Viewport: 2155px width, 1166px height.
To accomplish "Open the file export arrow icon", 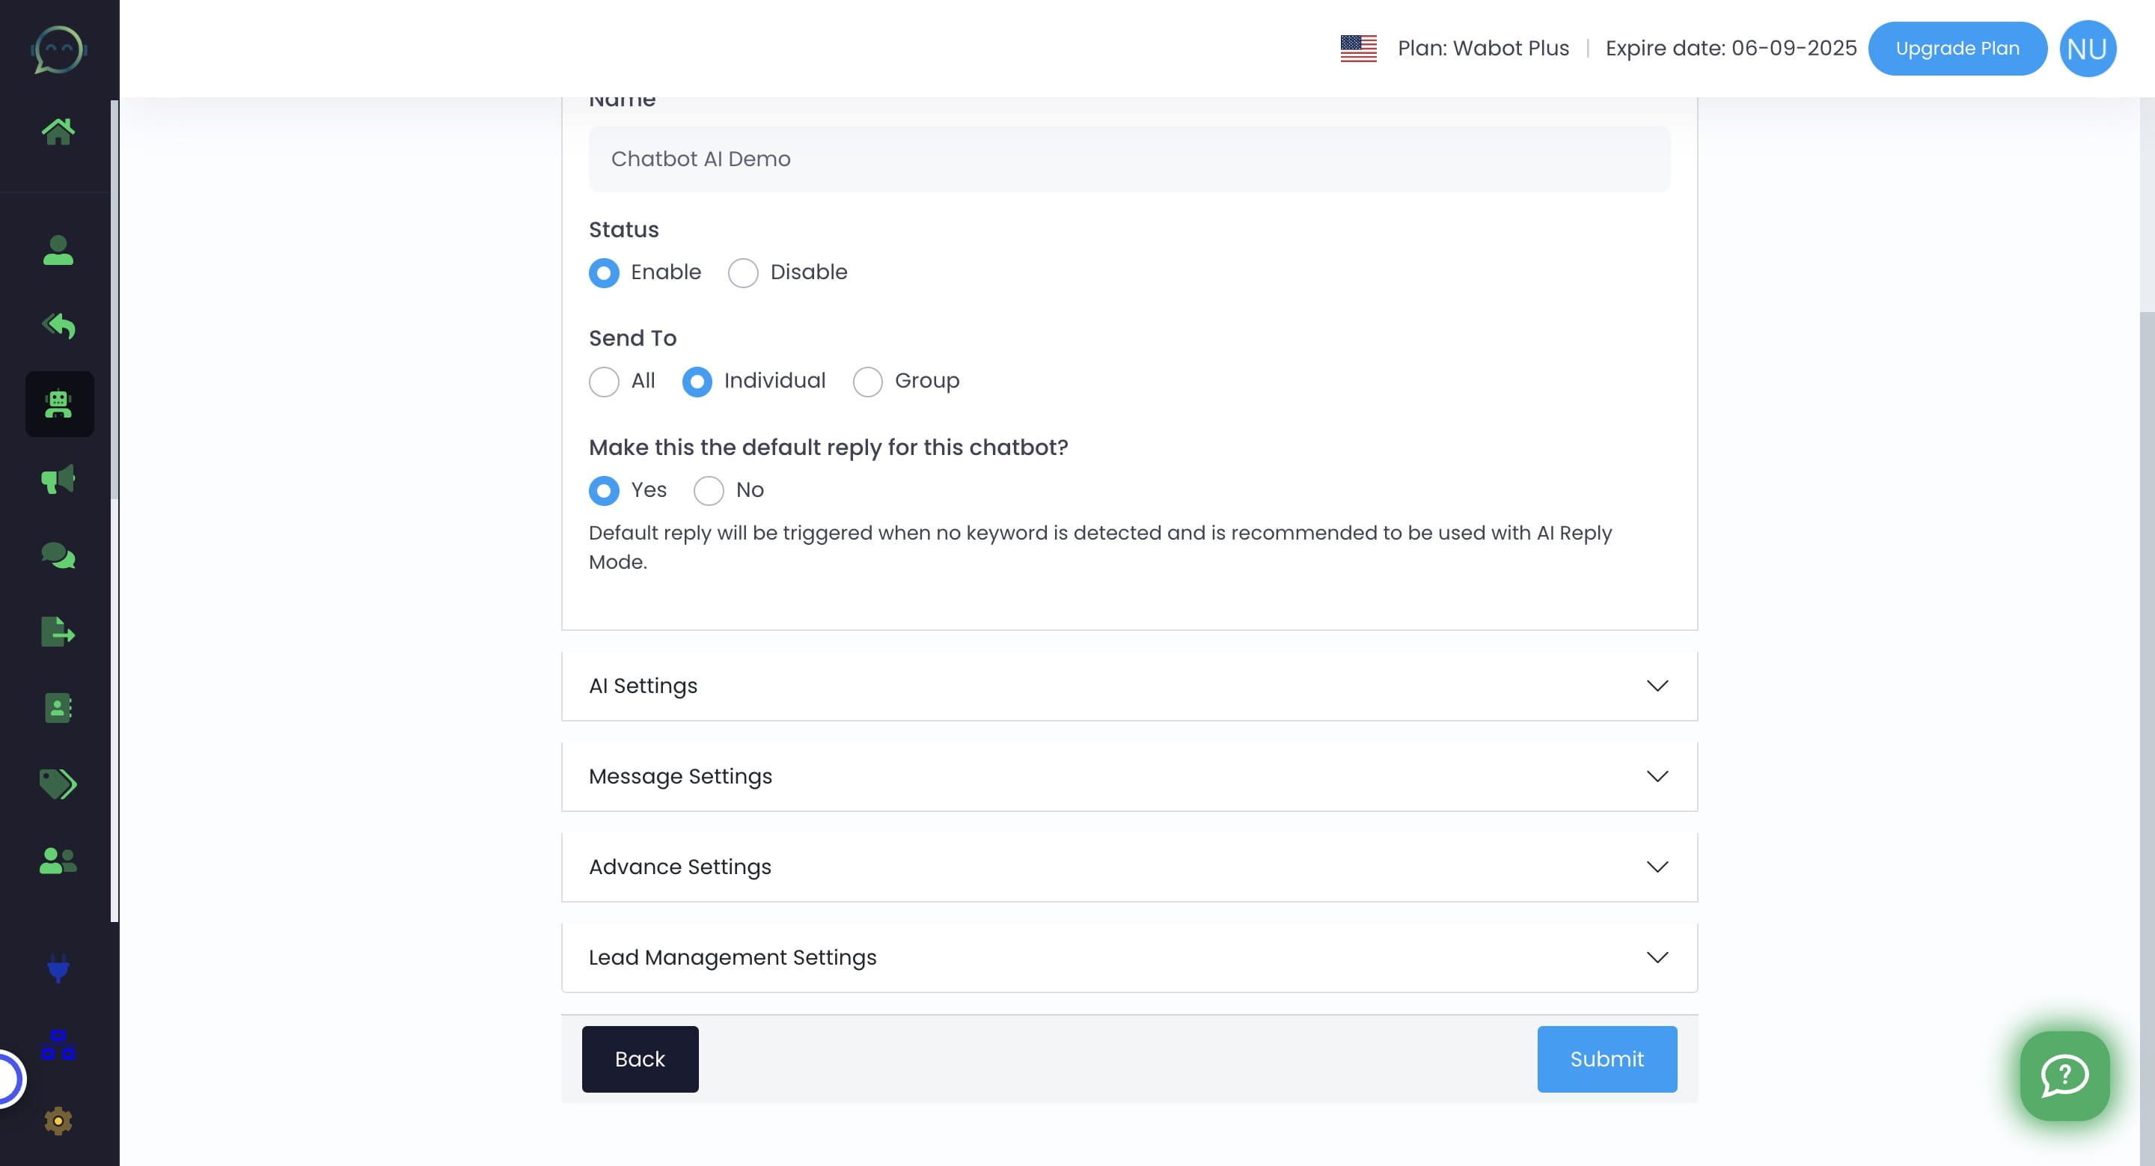I will point(58,632).
